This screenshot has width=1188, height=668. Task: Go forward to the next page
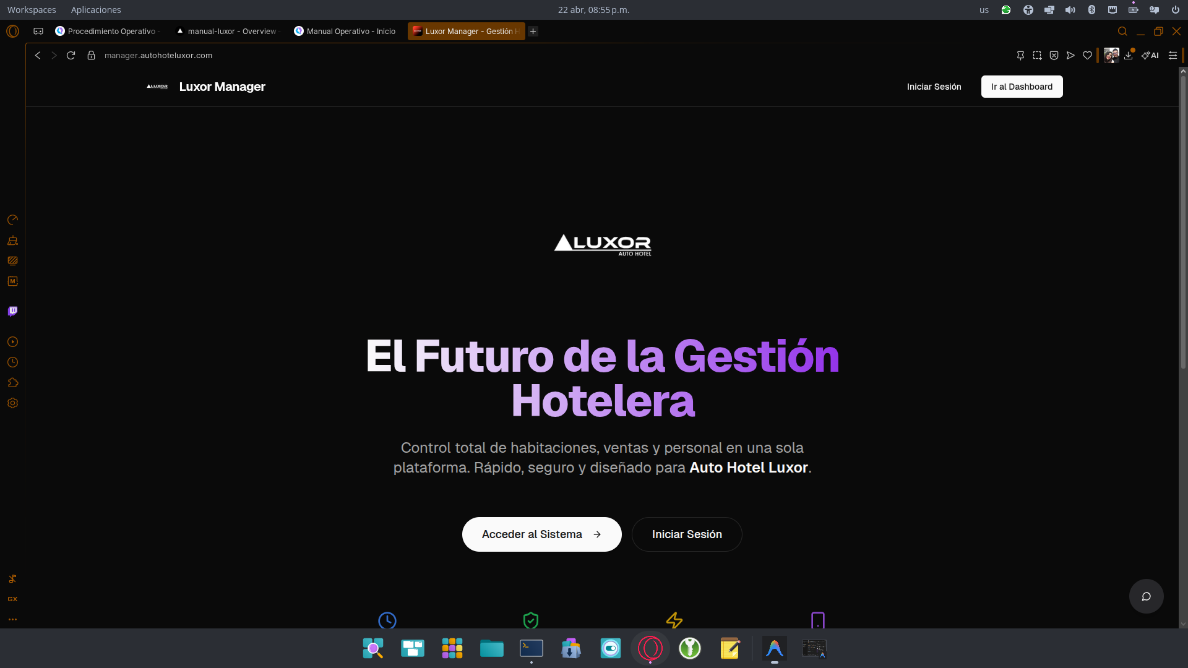(54, 56)
